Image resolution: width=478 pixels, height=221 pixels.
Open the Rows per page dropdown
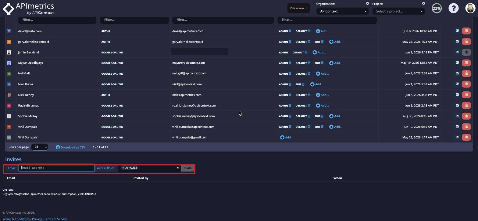(x=40, y=147)
